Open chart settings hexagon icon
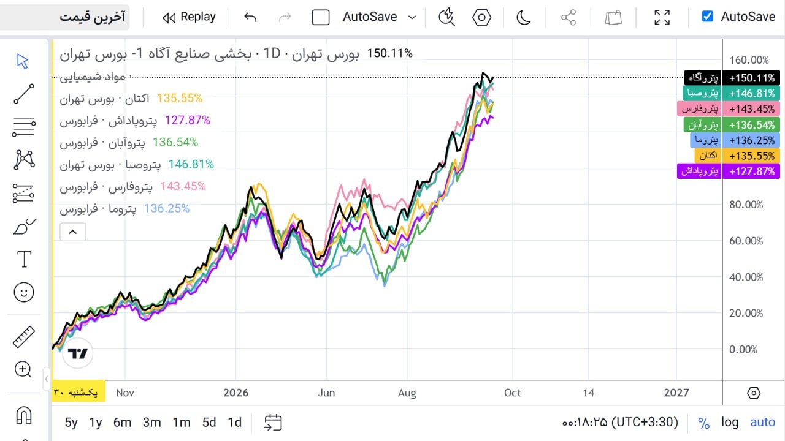Image resolution: width=785 pixels, height=441 pixels. pos(482,17)
